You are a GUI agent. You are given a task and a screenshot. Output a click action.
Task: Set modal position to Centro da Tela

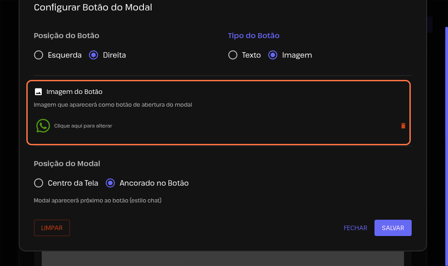39,183
